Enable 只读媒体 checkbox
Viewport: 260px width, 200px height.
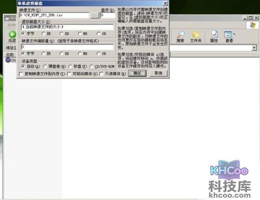[101, 74]
